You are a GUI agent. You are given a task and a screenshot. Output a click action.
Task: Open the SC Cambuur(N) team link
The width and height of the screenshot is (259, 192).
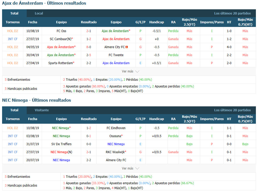[61, 39]
